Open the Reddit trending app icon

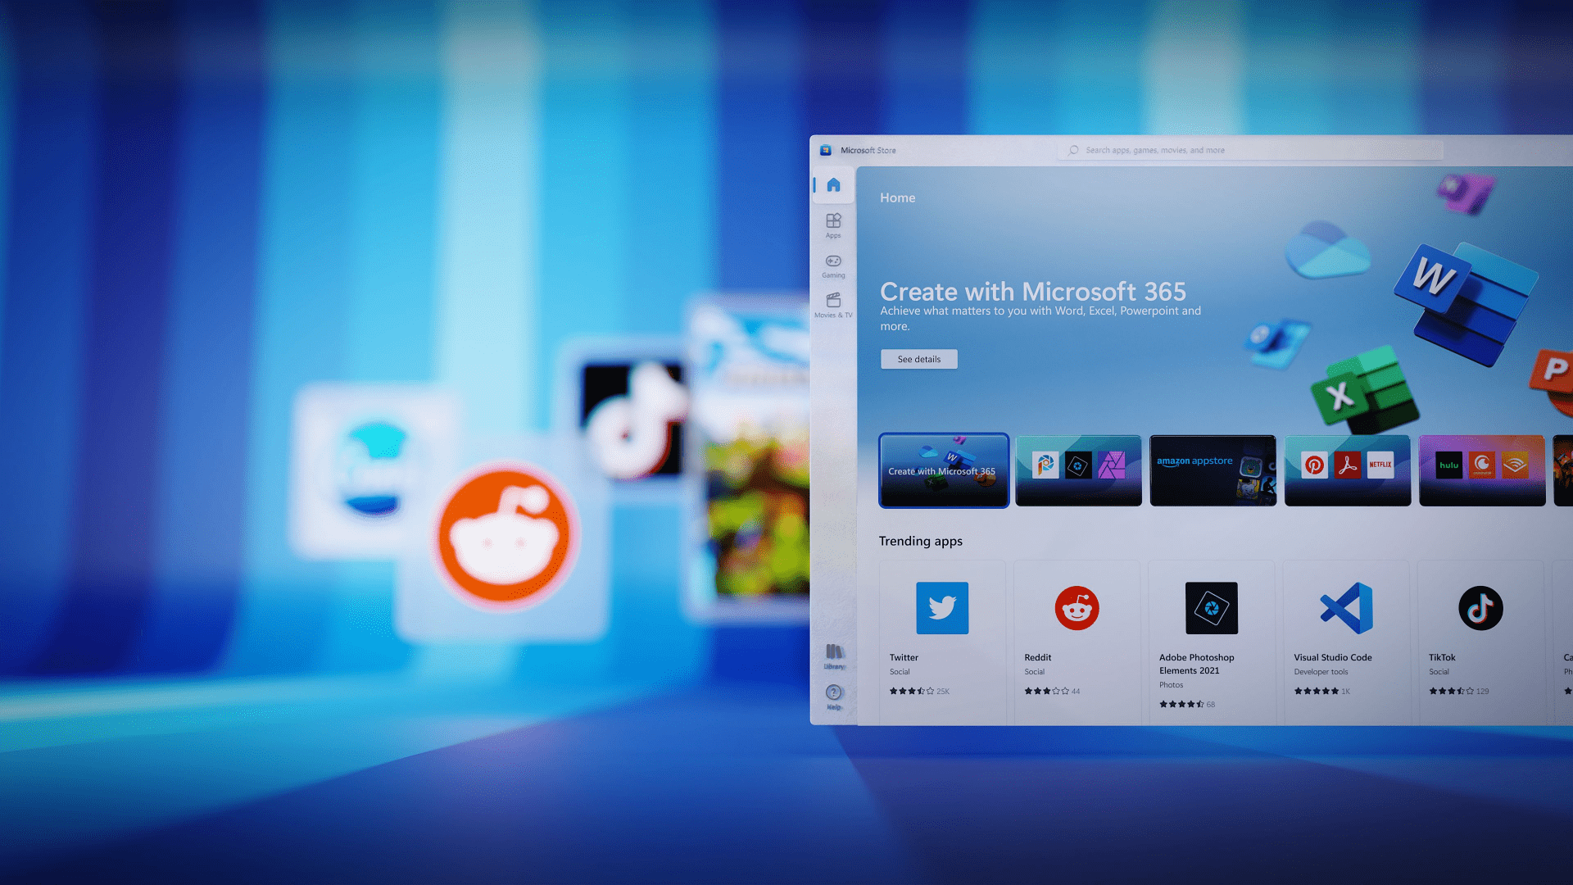1077,608
